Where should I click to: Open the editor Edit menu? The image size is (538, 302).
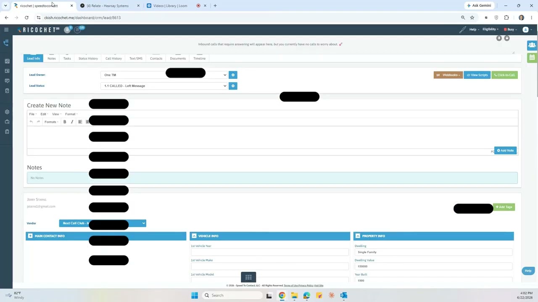click(44, 114)
